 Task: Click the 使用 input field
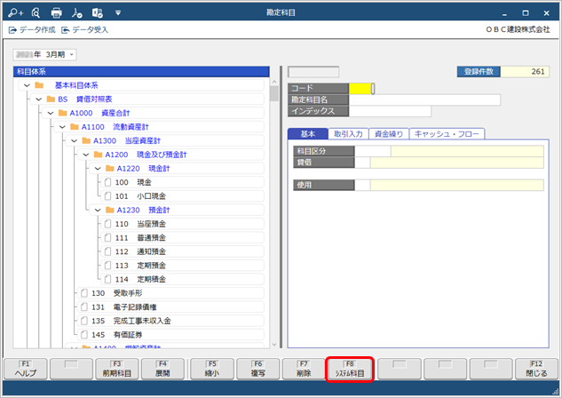[362, 185]
